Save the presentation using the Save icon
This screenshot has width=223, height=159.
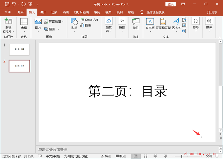click(7, 4)
